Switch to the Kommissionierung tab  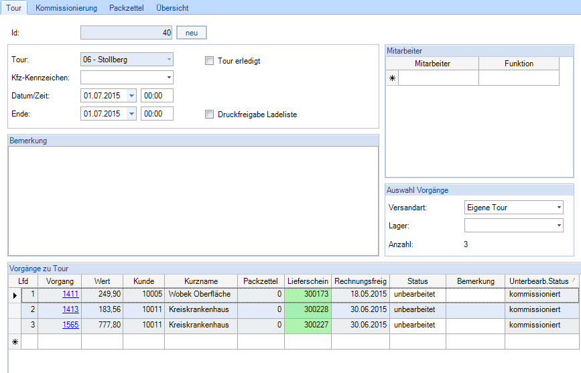coord(66,8)
